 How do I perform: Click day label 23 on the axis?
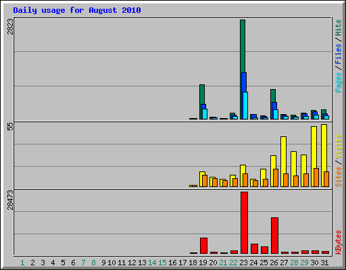click(243, 263)
